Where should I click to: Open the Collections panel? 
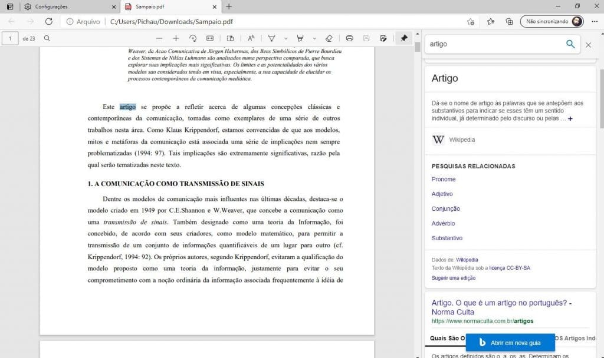509,22
